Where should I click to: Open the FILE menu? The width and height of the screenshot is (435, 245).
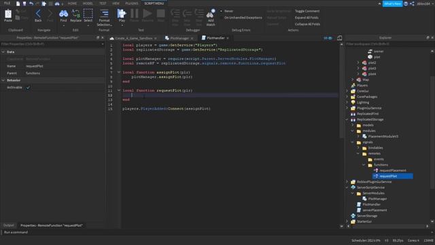(7, 3)
